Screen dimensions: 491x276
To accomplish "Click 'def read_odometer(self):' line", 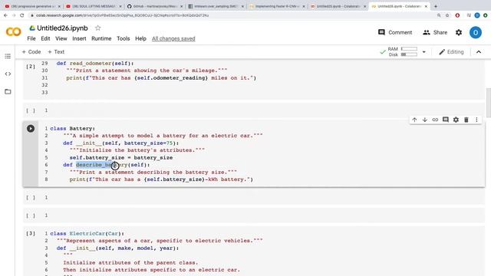I will click(x=95, y=63).
